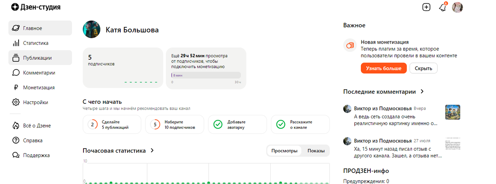Click the green checkmark for Расскажите о канале

281,124
